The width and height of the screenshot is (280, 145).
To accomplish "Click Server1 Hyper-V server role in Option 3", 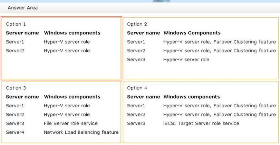I will [x=67, y=106].
